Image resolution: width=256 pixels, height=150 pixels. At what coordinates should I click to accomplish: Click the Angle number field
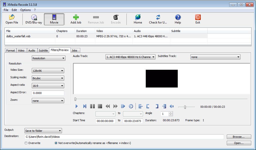tap(164, 114)
